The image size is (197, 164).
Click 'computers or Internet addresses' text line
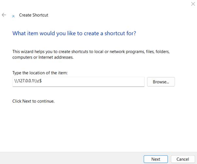tap(43, 57)
